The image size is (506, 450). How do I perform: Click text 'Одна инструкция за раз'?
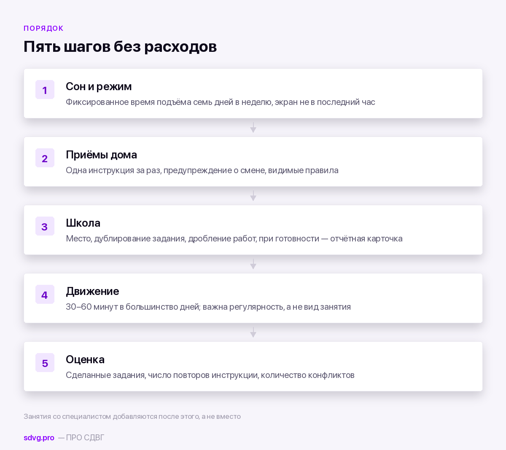click(x=113, y=170)
